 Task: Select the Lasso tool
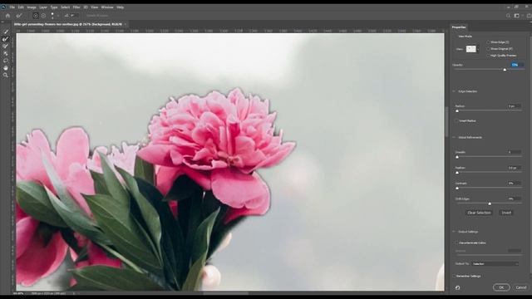point(6,61)
